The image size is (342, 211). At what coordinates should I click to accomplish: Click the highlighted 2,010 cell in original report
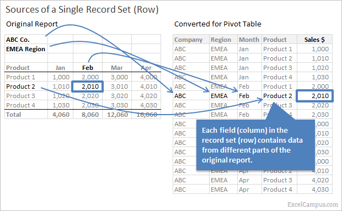click(88, 86)
